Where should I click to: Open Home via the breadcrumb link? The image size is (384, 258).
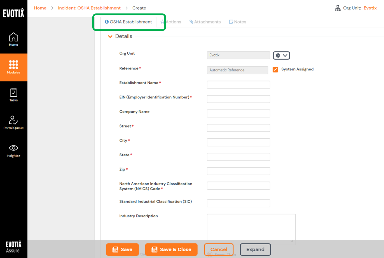[x=40, y=8]
